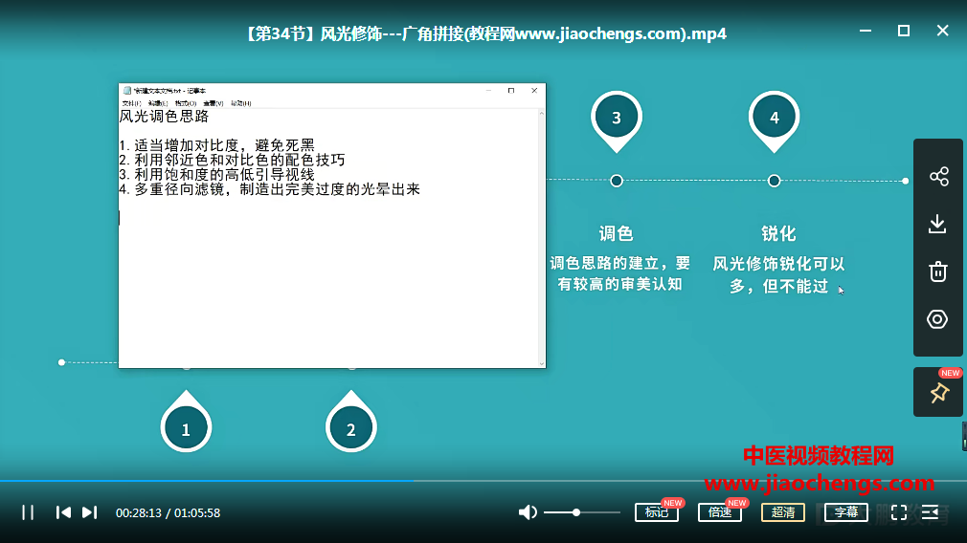Click the 锐化 heading on the slide
The height and width of the screenshot is (543, 967).
pyautogui.click(x=778, y=234)
